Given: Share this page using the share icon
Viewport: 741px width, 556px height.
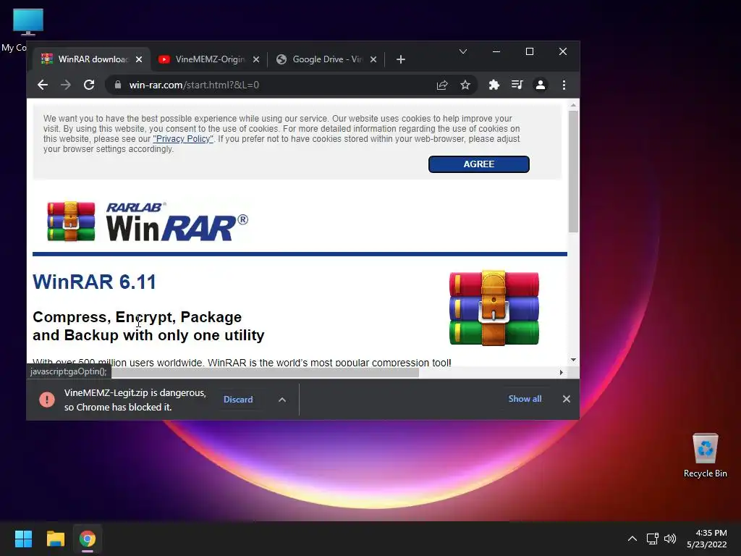Looking at the screenshot, I should [x=442, y=85].
